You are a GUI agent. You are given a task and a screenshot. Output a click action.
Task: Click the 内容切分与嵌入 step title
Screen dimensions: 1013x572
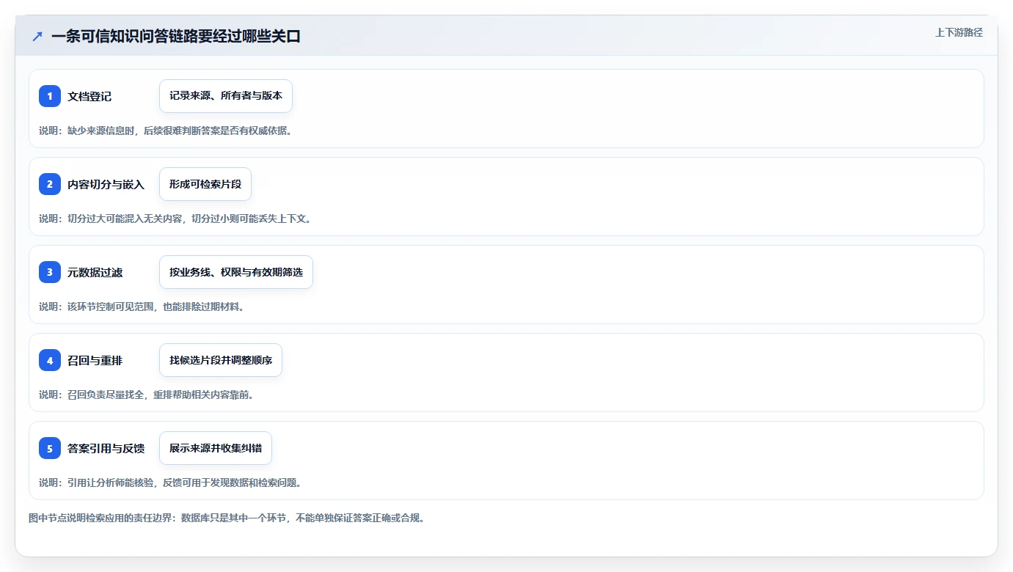(106, 184)
